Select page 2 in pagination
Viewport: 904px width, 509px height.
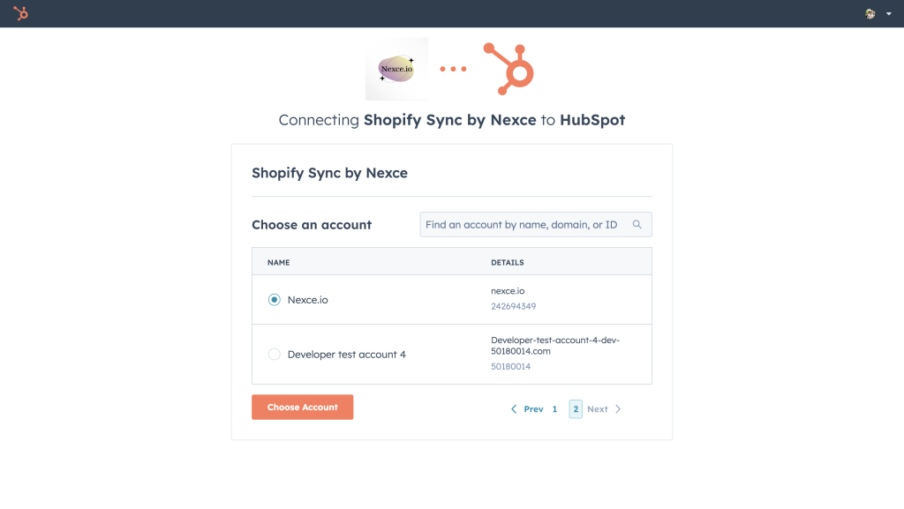click(576, 408)
